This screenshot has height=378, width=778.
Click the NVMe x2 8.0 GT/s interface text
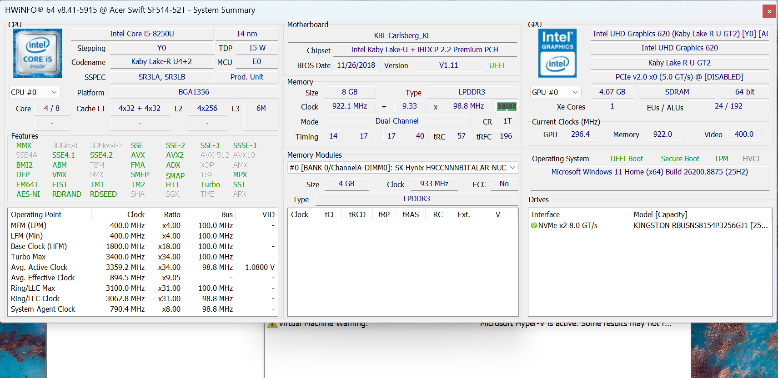point(568,225)
